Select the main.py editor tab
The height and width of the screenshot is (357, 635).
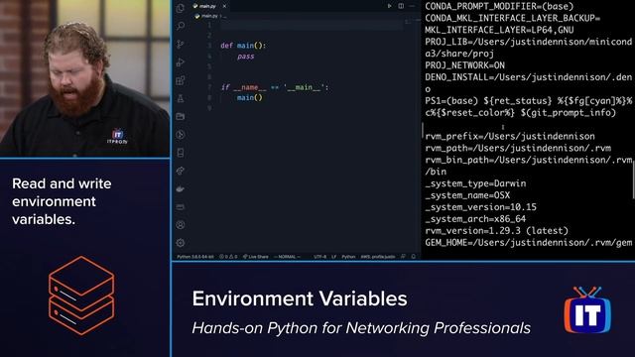[210, 6]
